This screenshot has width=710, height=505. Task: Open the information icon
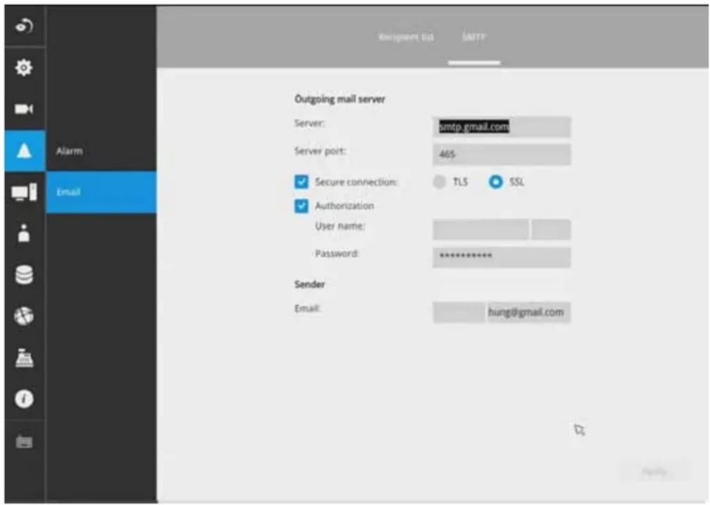[x=24, y=399]
